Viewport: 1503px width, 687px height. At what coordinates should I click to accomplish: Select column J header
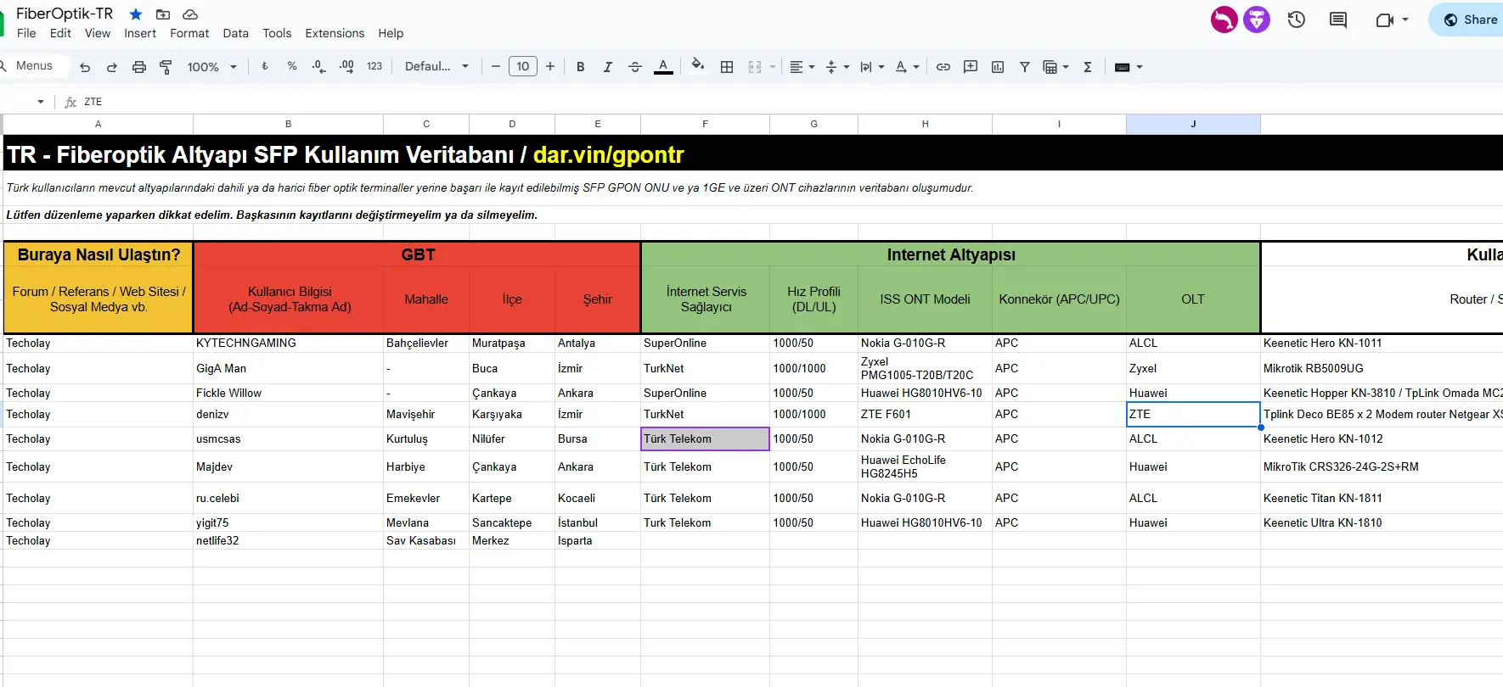point(1193,124)
